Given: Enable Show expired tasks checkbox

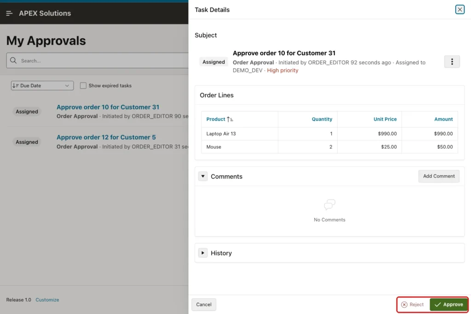Looking at the screenshot, I should click(83, 86).
